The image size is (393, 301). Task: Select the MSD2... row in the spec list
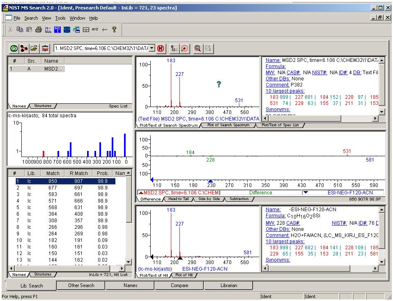pyautogui.click(x=37, y=68)
